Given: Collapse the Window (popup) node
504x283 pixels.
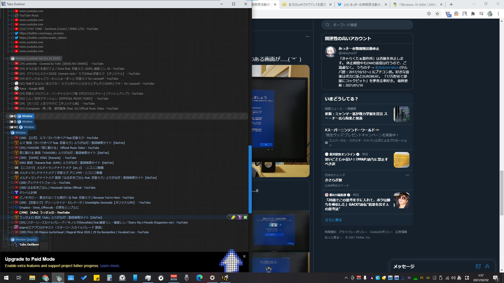Looking at the screenshot, I should (8, 240).
